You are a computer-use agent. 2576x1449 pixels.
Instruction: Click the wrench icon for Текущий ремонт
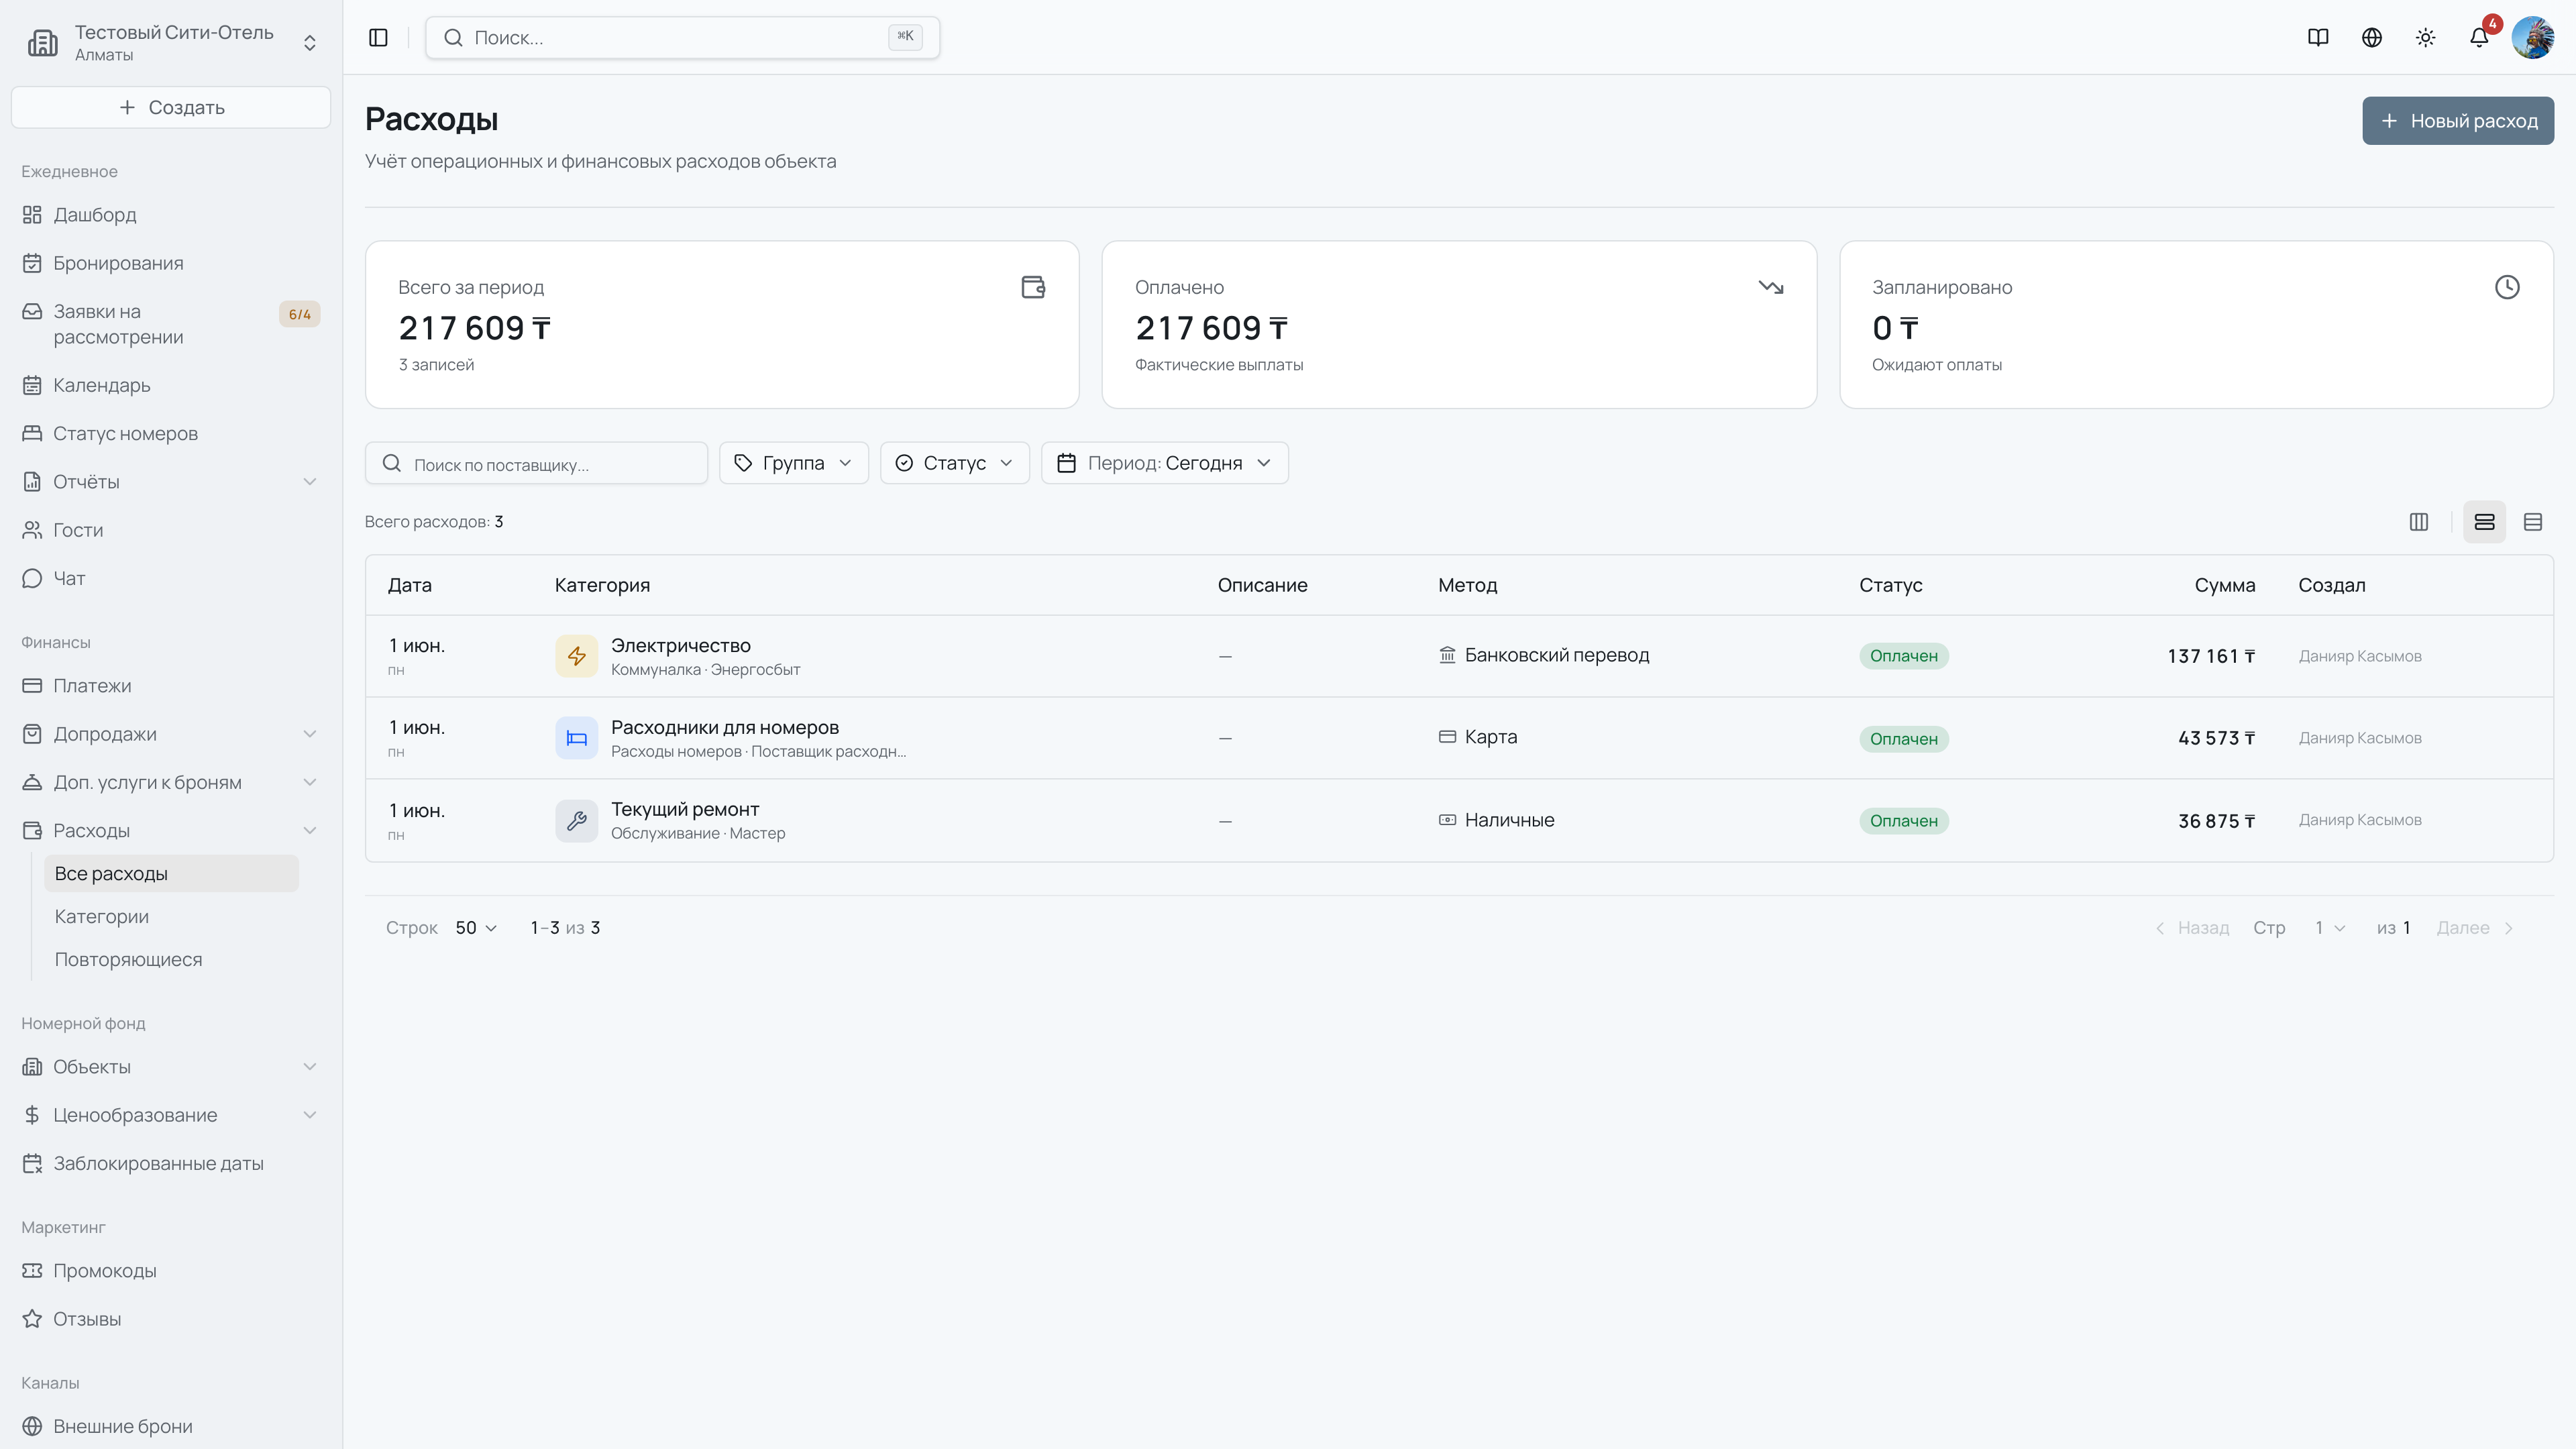577,821
